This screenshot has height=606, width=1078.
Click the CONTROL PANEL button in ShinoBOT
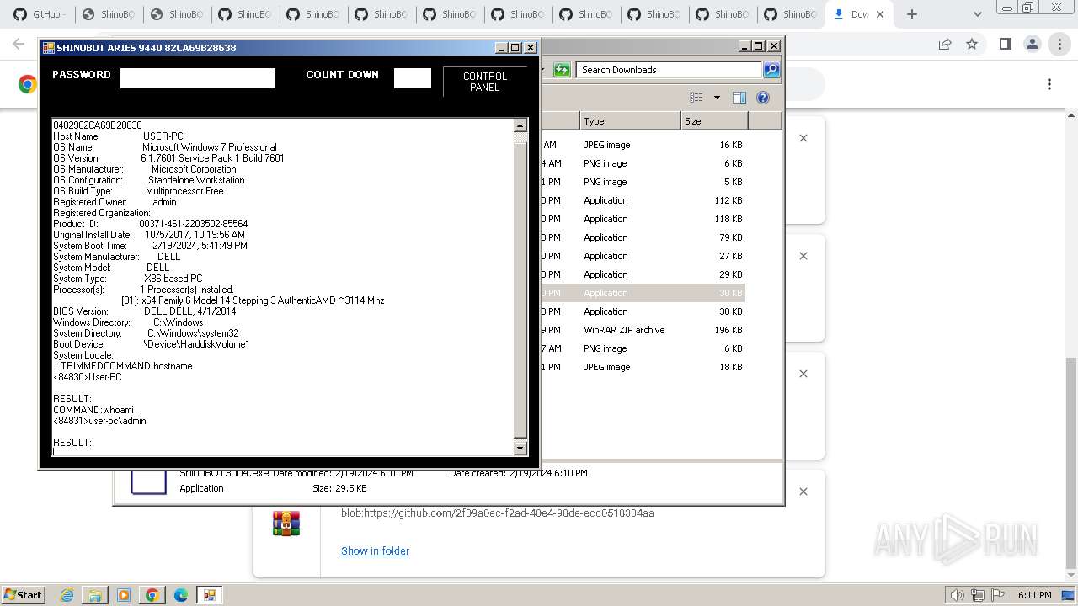click(485, 82)
